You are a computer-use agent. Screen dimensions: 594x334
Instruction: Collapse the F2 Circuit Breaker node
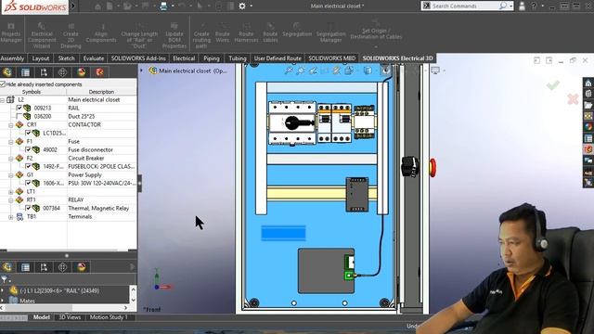(11, 159)
